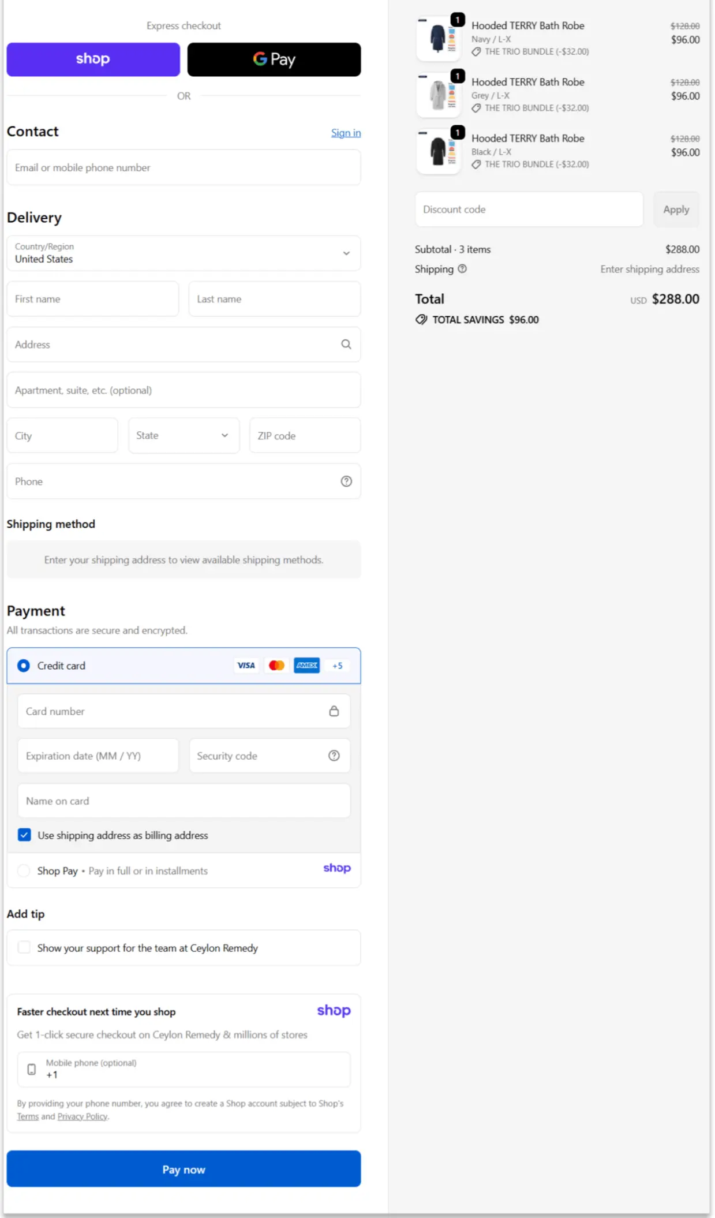Focus the Address input field
Screen dimensions: 715x1218
pos(184,345)
